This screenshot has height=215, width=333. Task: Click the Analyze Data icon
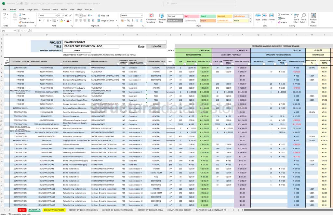coord(313,18)
